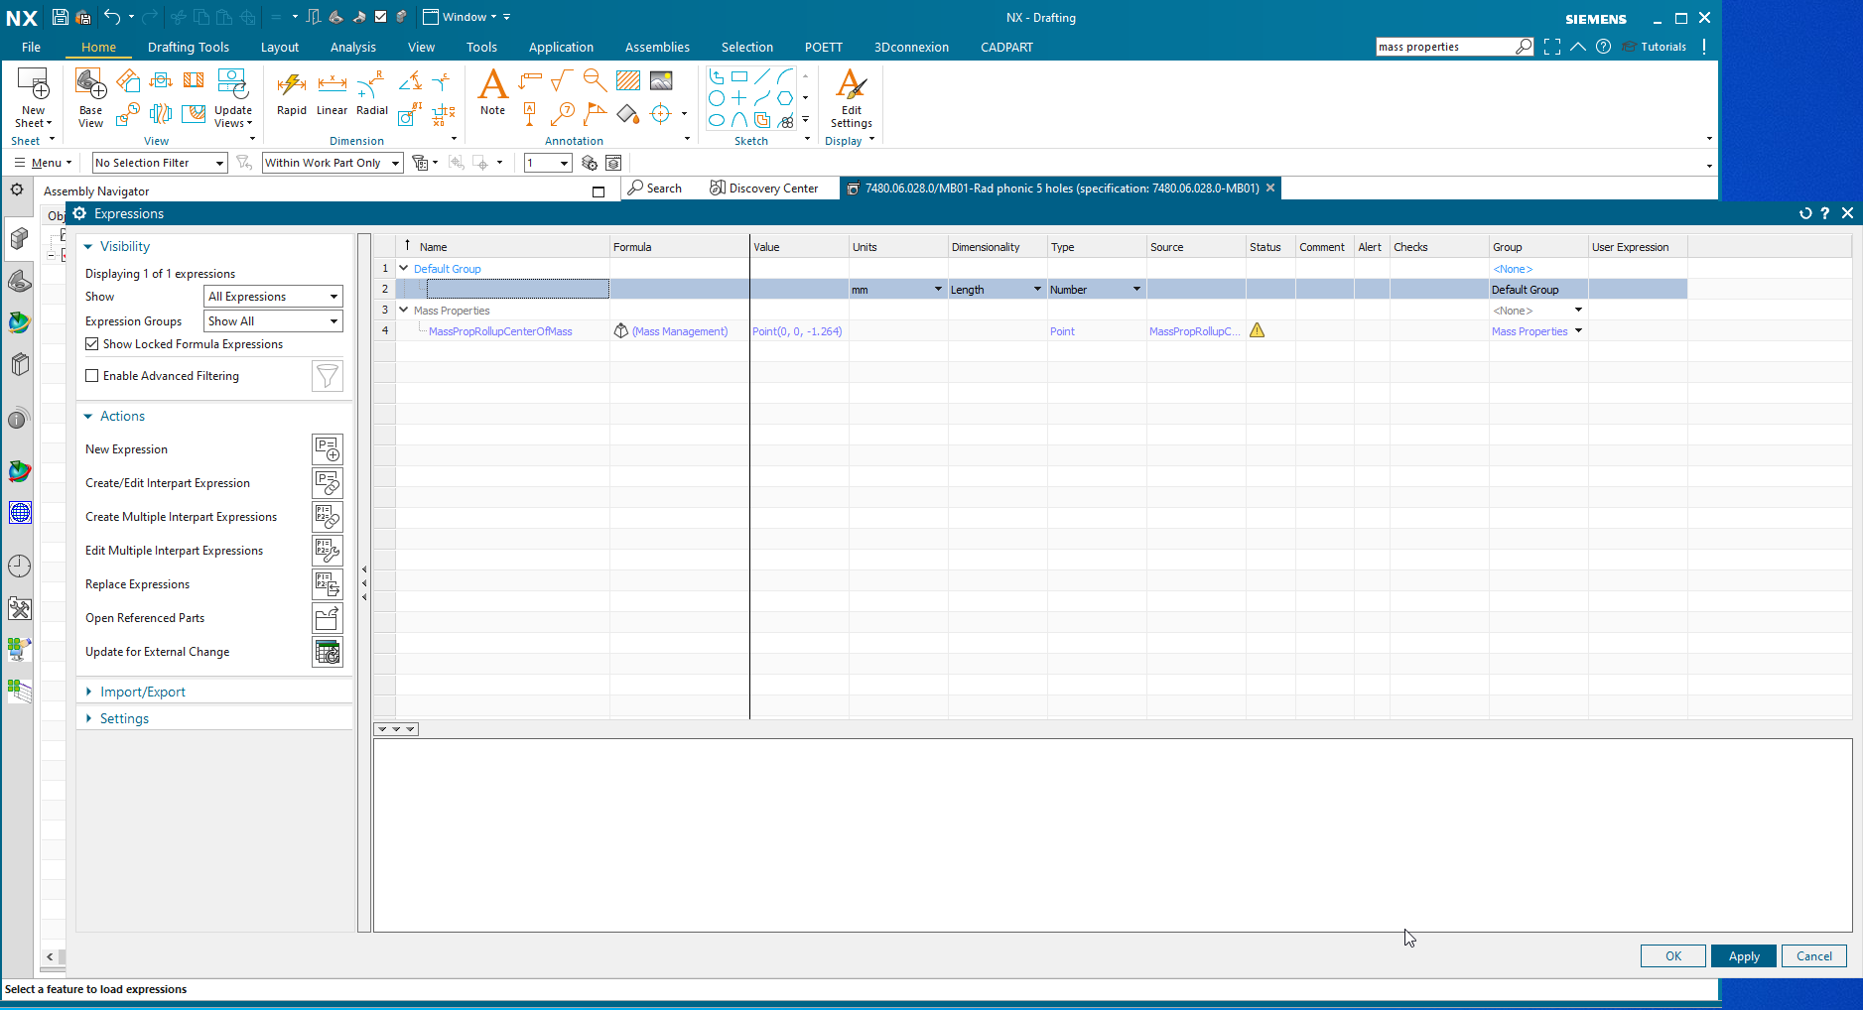This screenshot has width=1863, height=1010.
Task: Close the 7480.06.028.0/MB01 drawing tab
Action: coord(1270,188)
